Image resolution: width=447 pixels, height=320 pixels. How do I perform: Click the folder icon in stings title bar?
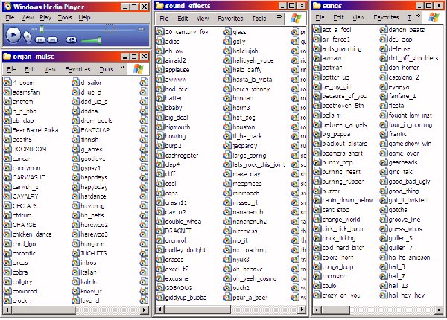click(x=317, y=6)
